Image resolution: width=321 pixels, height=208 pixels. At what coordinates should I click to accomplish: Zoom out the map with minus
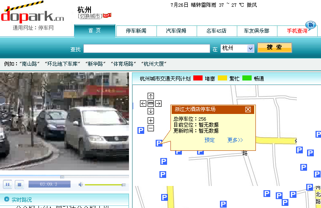click(x=151, y=128)
